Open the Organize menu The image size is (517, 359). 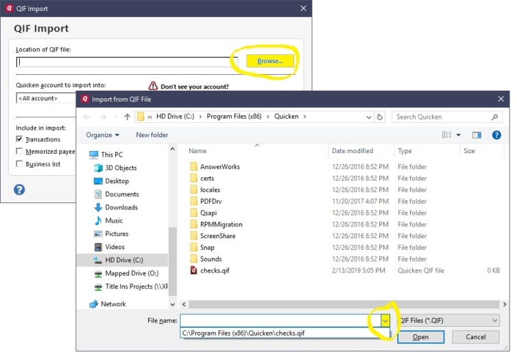[x=103, y=135]
